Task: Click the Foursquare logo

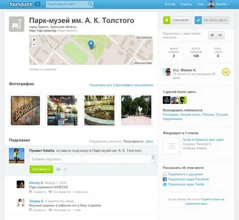Action: click(x=21, y=4)
